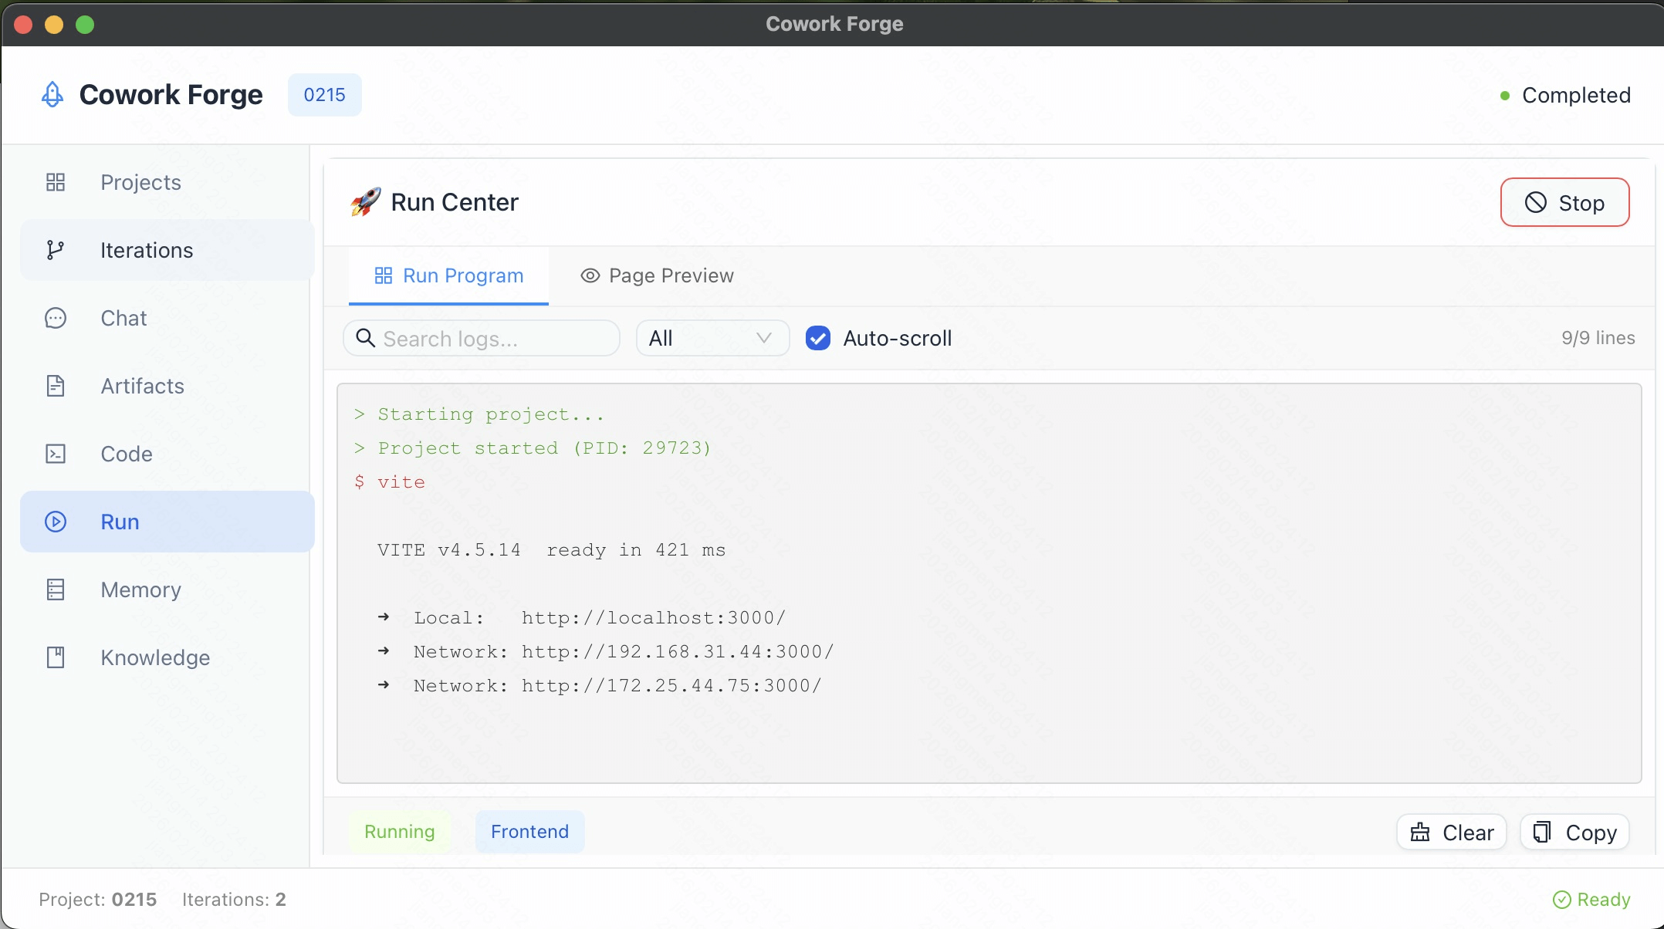Select the Code terminal icon
Viewport: 1664px width, 929px height.
click(56, 454)
